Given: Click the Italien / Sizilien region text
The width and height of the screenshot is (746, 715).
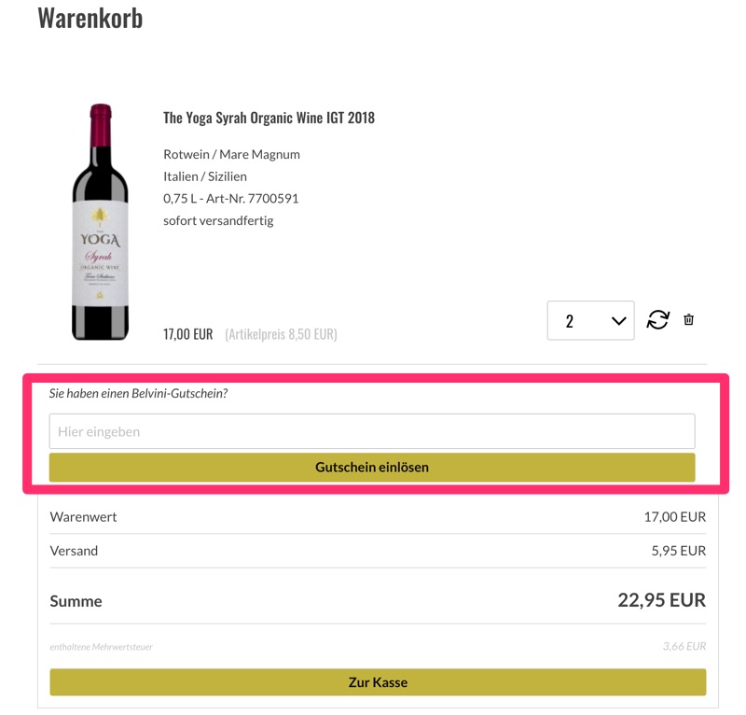Looking at the screenshot, I should tap(206, 176).
